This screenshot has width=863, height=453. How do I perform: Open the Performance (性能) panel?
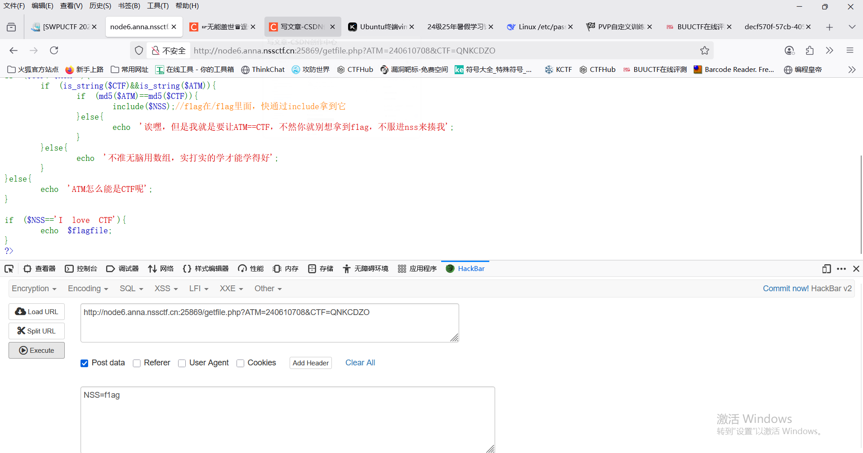click(251, 269)
